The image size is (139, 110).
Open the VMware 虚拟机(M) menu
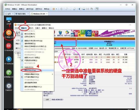point(30,9)
